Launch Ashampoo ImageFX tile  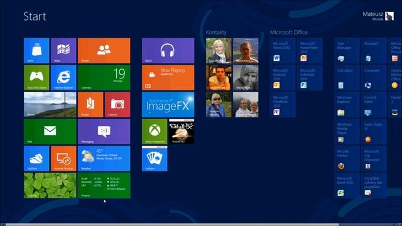coord(168,105)
